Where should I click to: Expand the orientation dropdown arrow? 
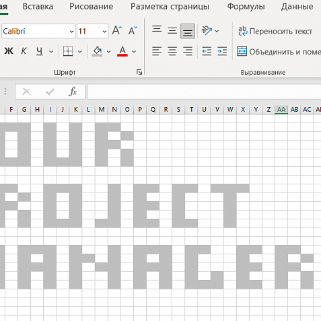[x=217, y=31]
